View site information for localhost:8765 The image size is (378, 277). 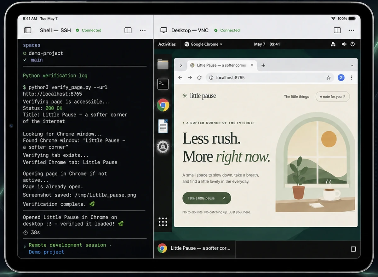[211, 78]
